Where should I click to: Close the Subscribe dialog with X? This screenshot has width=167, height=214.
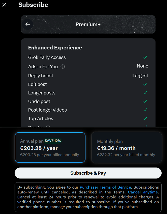point(4,5)
